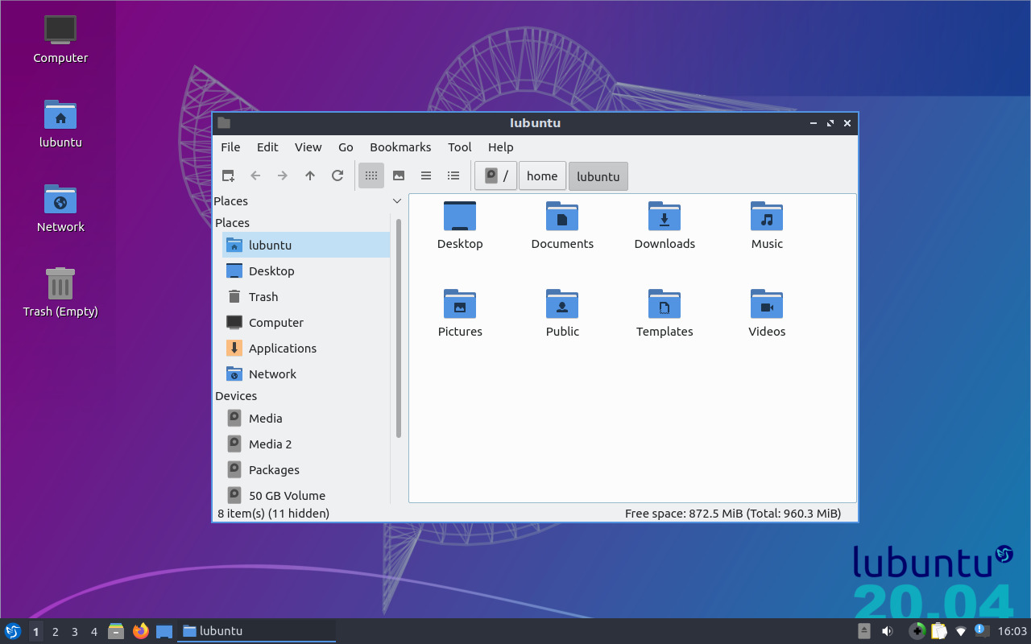This screenshot has height=644, width=1031.
Task: Collapse the Places panel chevron
Action: click(396, 200)
